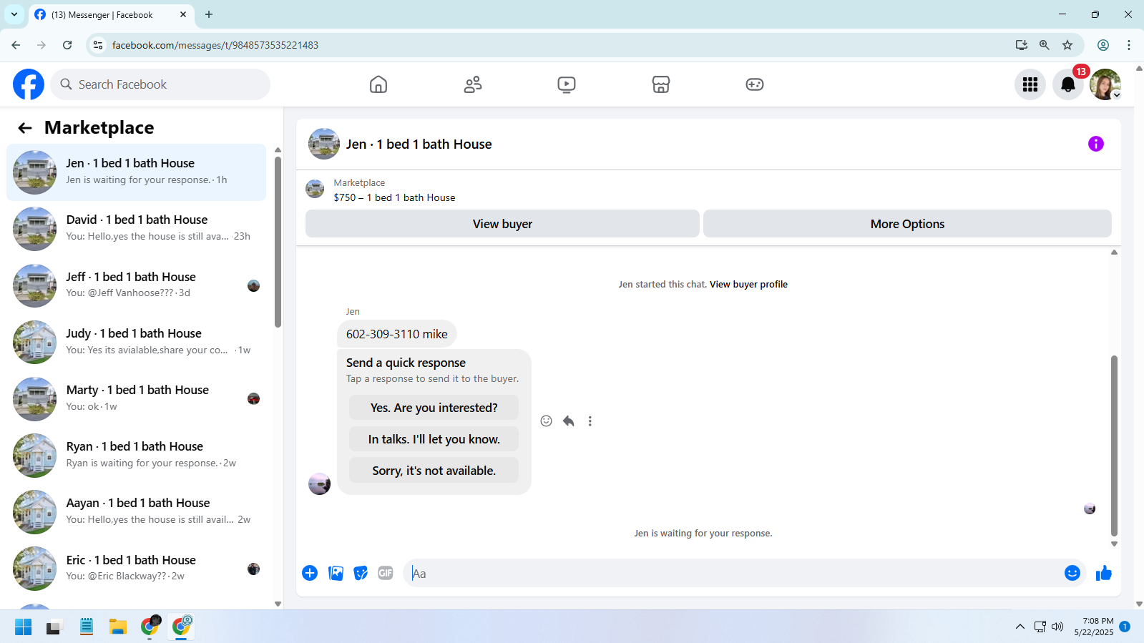The width and height of the screenshot is (1144, 643).
Task: Go back to the previous page
Action: click(x=16, y=45)
